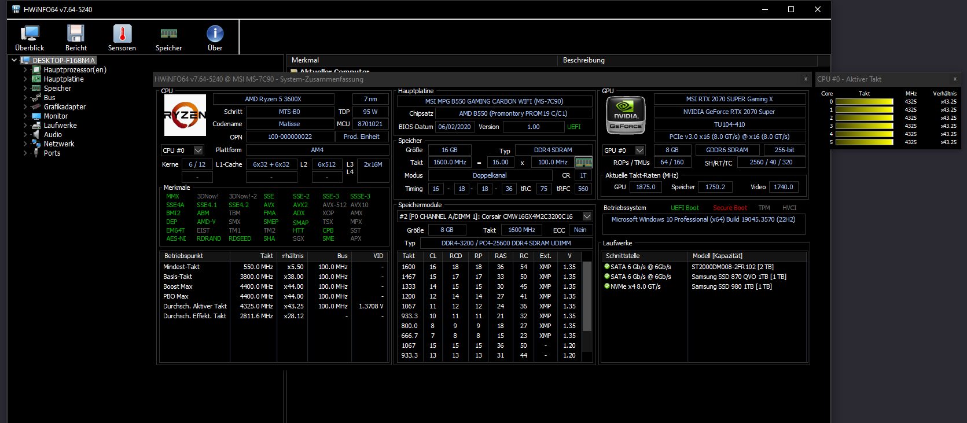Click the green status icon for ST2000DM008 drive
Viewport: 967px width, 423px height.
(x=607, y=267)
